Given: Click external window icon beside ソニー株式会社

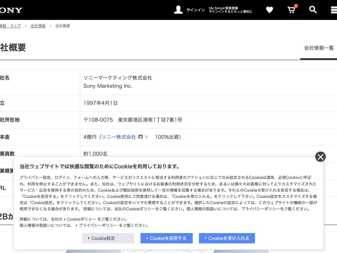Looking at the screenshot, I should coord(140,137).
